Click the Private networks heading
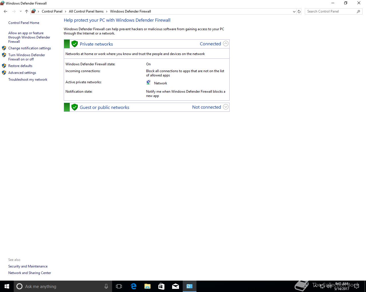Screen dimensions: 366x292 pos(96,44)
